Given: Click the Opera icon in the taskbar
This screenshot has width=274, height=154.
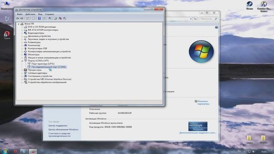Looking at the screenshot, I should (x=15, y=151).
